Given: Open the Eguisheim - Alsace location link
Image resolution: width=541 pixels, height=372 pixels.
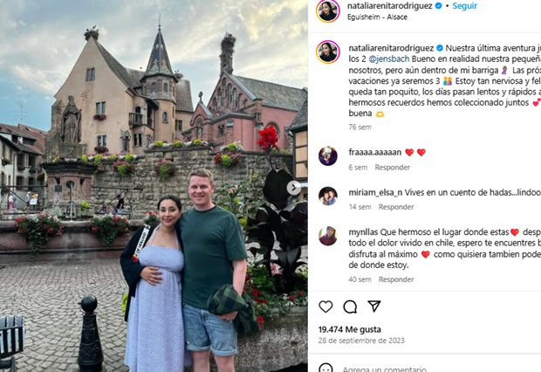Looking at the screenshot, I should pyautogui.click(x=377, y=17).
